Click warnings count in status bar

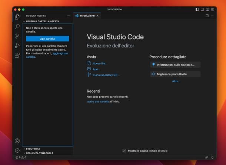click(x=24, y=157)
